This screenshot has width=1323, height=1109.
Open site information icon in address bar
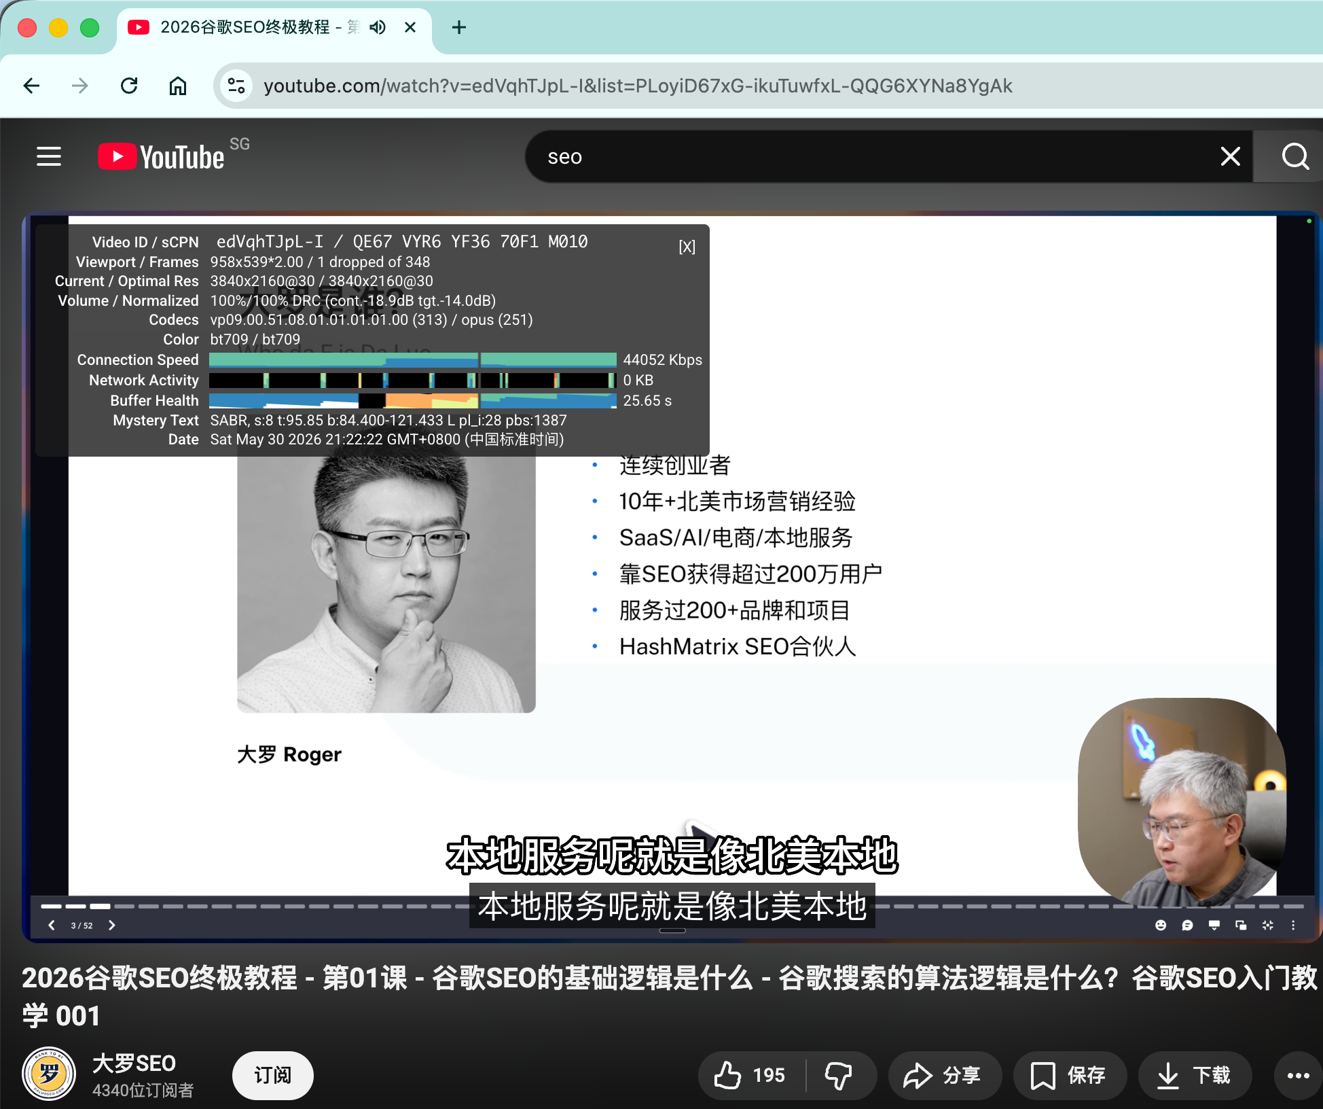pyautogui.click(x=236, y=86)
